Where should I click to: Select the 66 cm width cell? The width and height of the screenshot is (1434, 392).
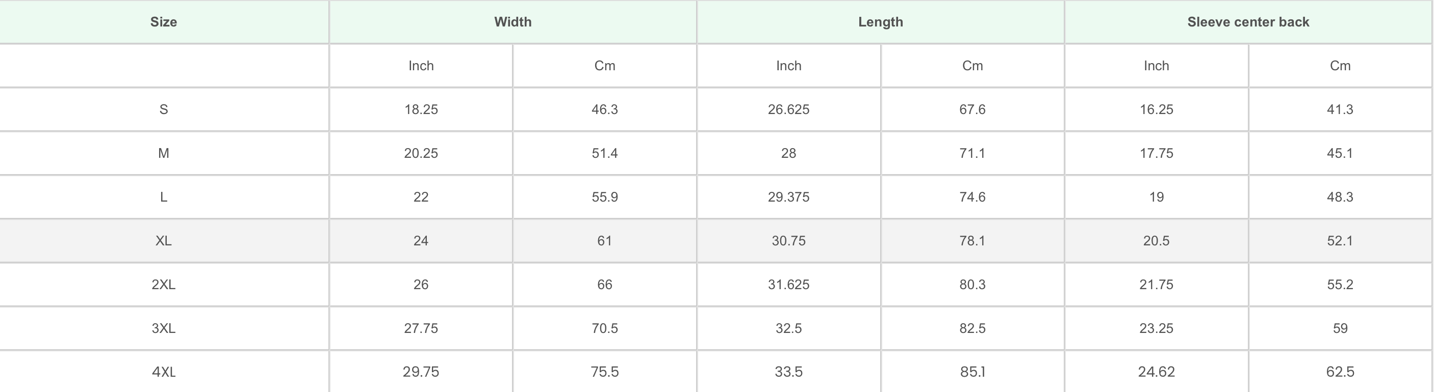(x=604, y=285)
